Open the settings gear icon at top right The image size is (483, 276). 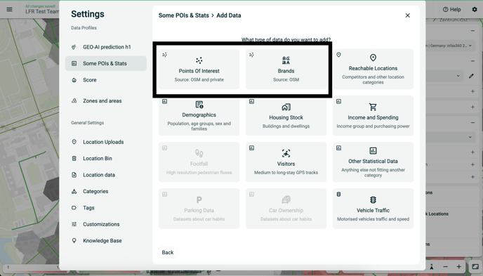[475, 10]
